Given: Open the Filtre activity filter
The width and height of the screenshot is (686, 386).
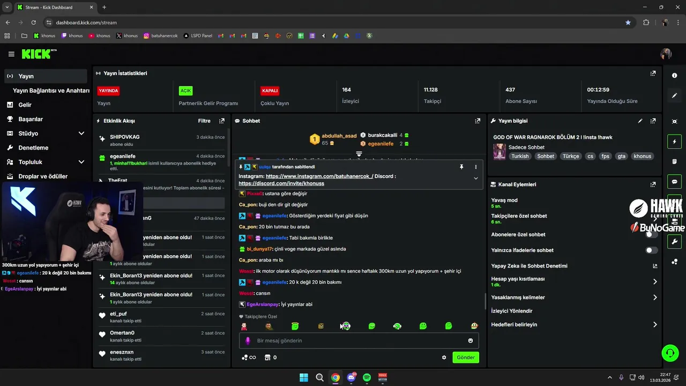Looking at the screenshot, I should pyautogui.click(x=204, y=121).
